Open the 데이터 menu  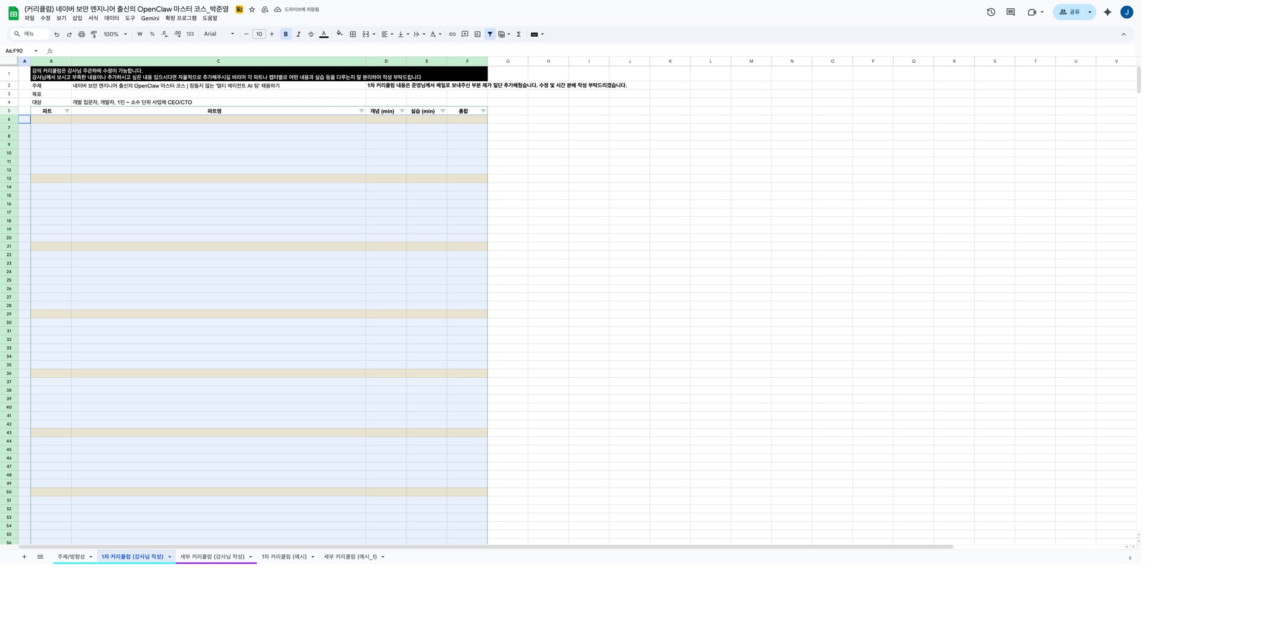(112, 18)
